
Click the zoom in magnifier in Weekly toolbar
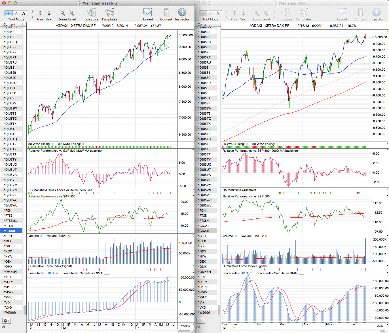71,13
